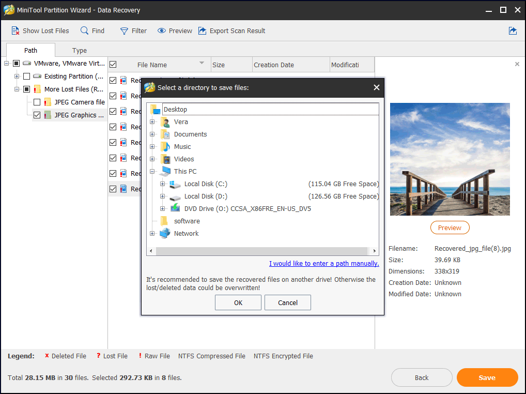Switch to the Type tab

click(x=80, y=51)
